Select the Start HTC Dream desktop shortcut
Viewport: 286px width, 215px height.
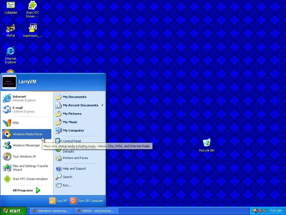pyautogui.click(x=32, y=9)
